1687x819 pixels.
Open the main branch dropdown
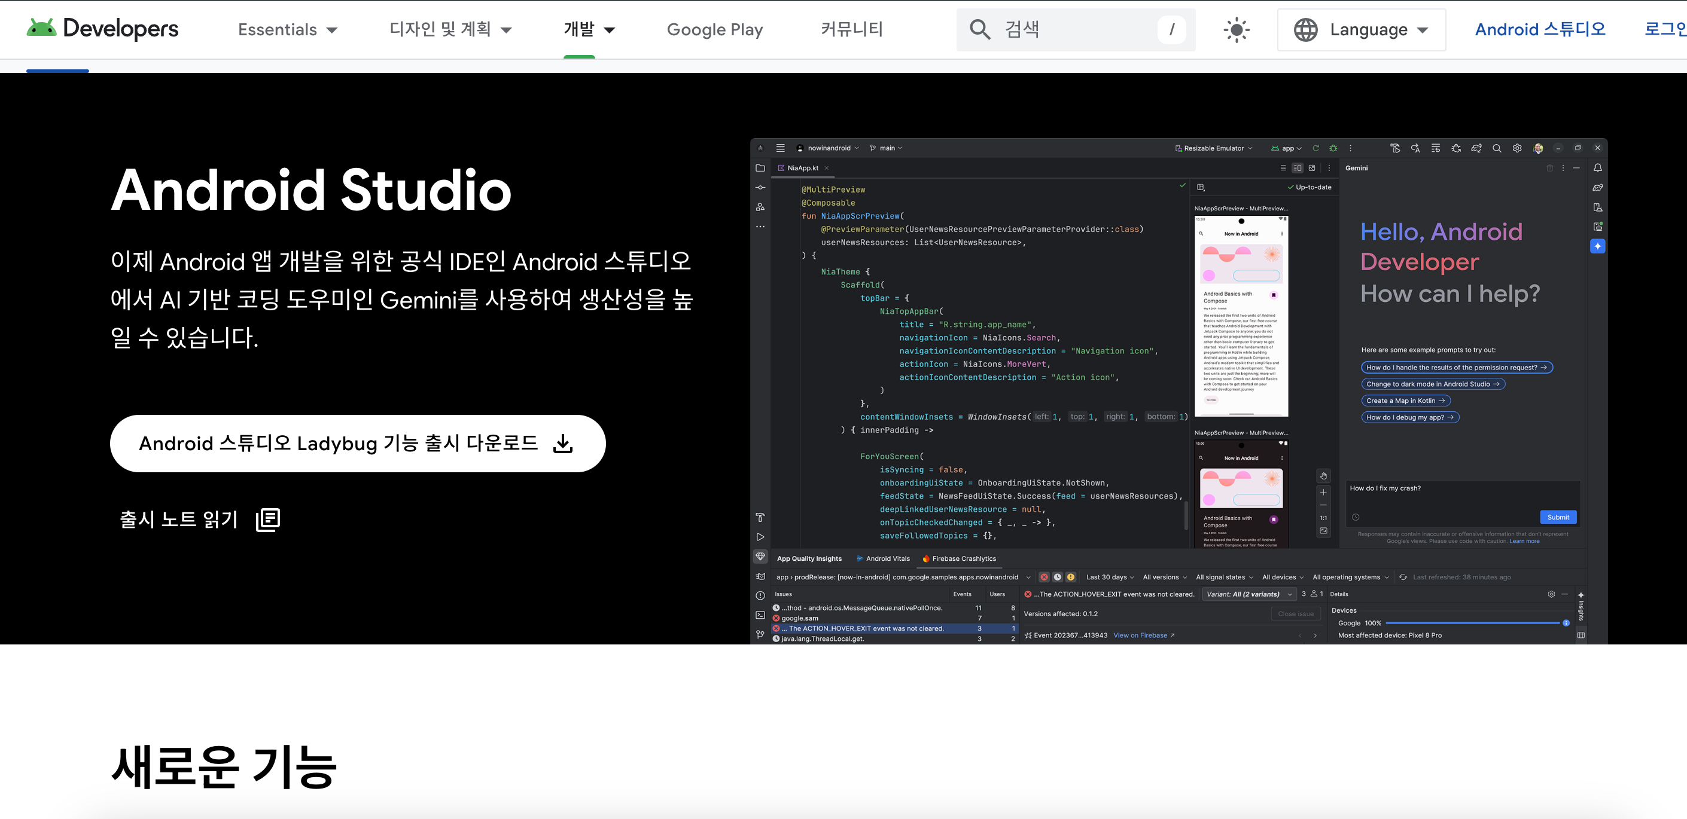pos(885,148)
